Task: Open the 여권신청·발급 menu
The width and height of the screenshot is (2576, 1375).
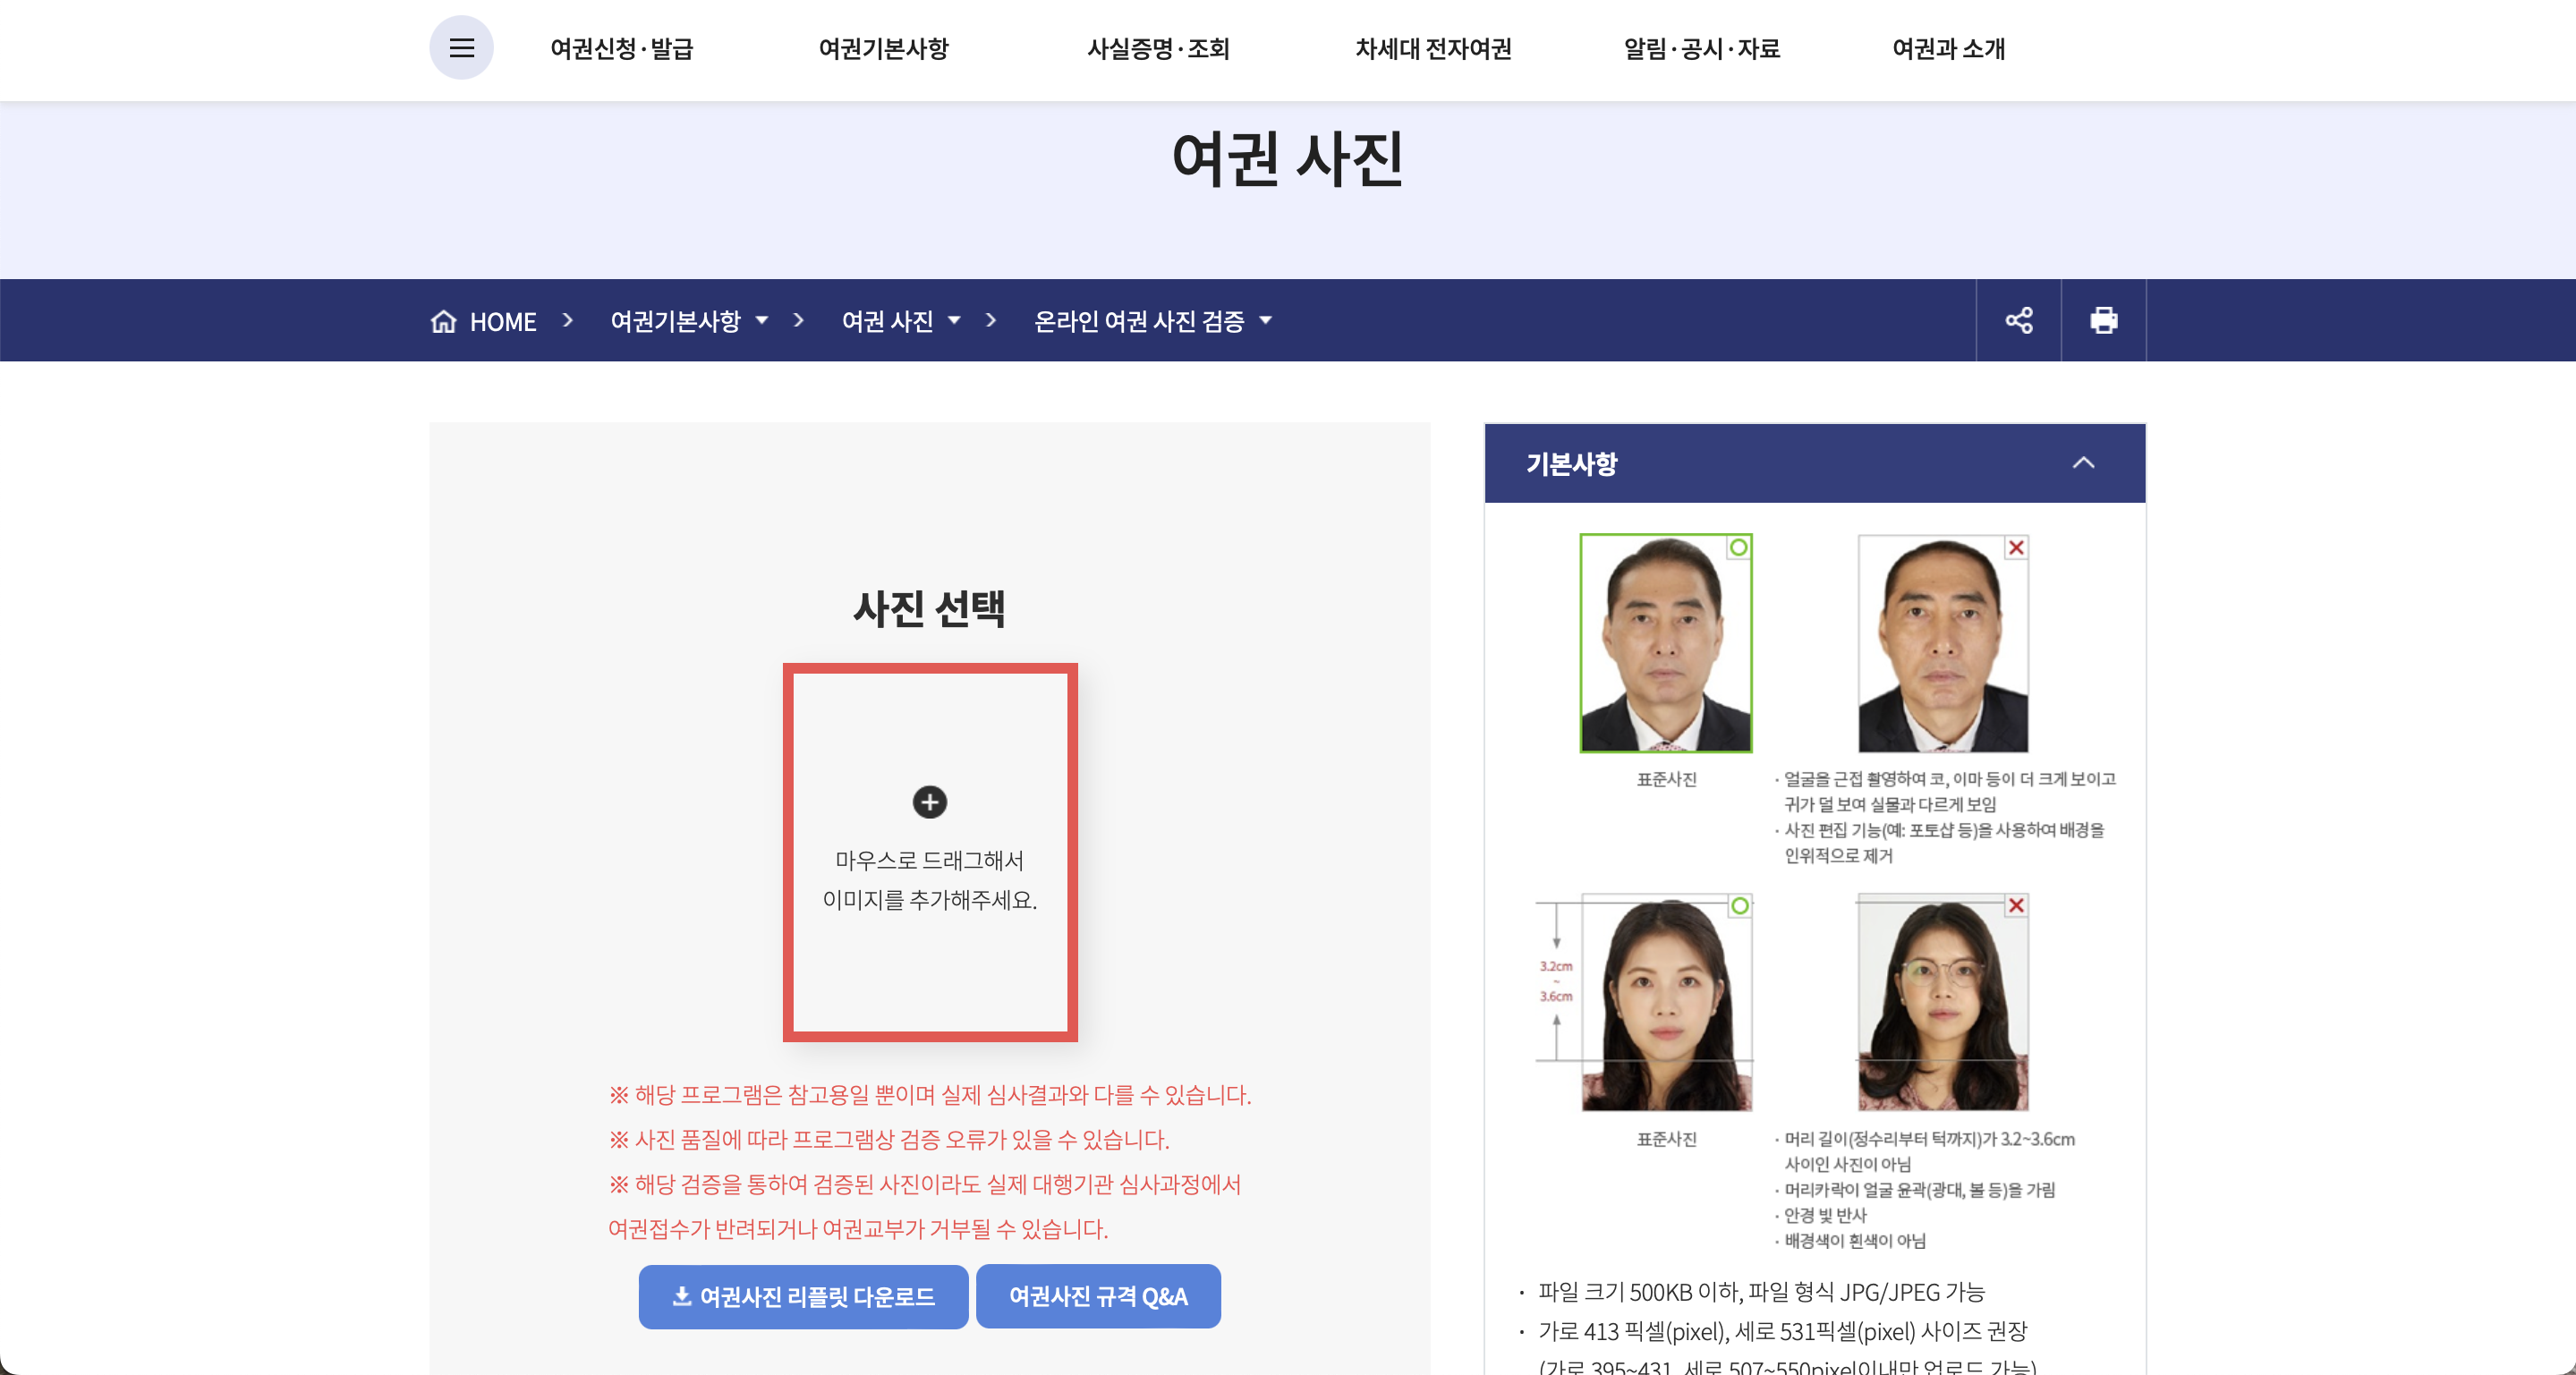Action: [621, 48]
